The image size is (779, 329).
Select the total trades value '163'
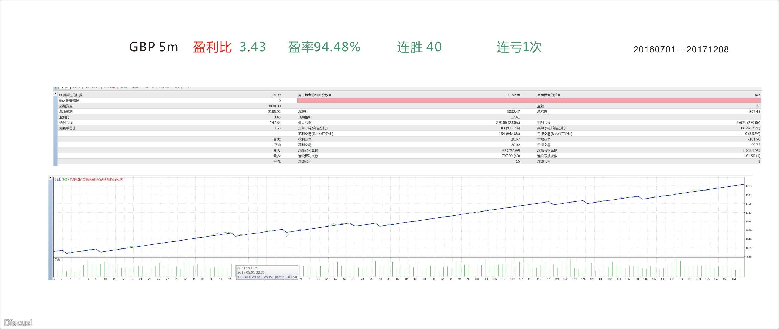pos(277,128)
